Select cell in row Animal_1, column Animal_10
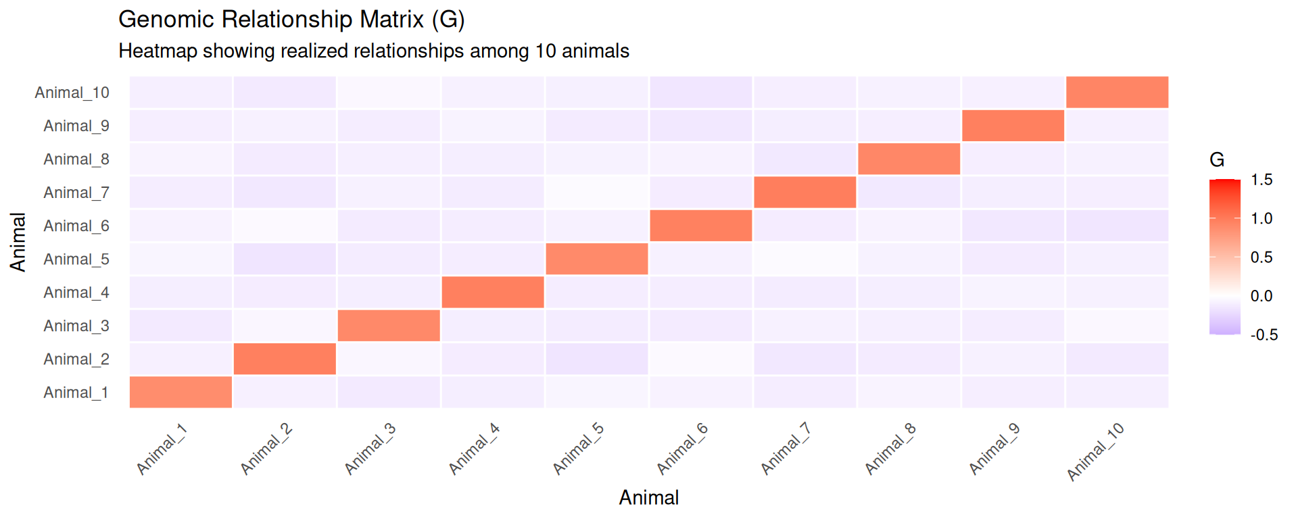Screen dimensions: 1298x519 pyautogui.click(x=1117, y=392)
